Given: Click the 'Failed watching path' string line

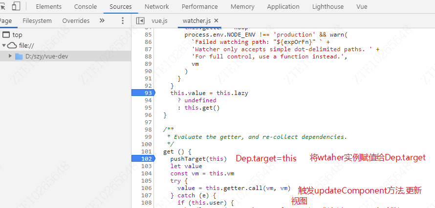Looking at the screenshot, I should tap(261, 42).
